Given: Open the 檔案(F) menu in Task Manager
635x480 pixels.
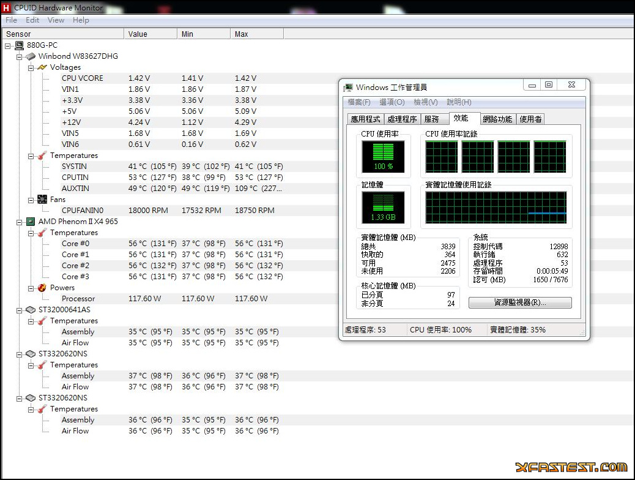Looking at the screenshot, I should 359,102.
